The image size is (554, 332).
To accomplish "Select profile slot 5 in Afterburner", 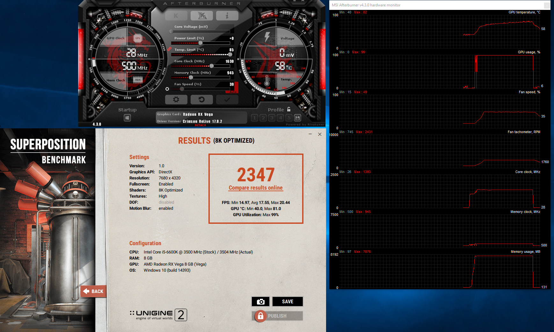I will tap(289, 118).
